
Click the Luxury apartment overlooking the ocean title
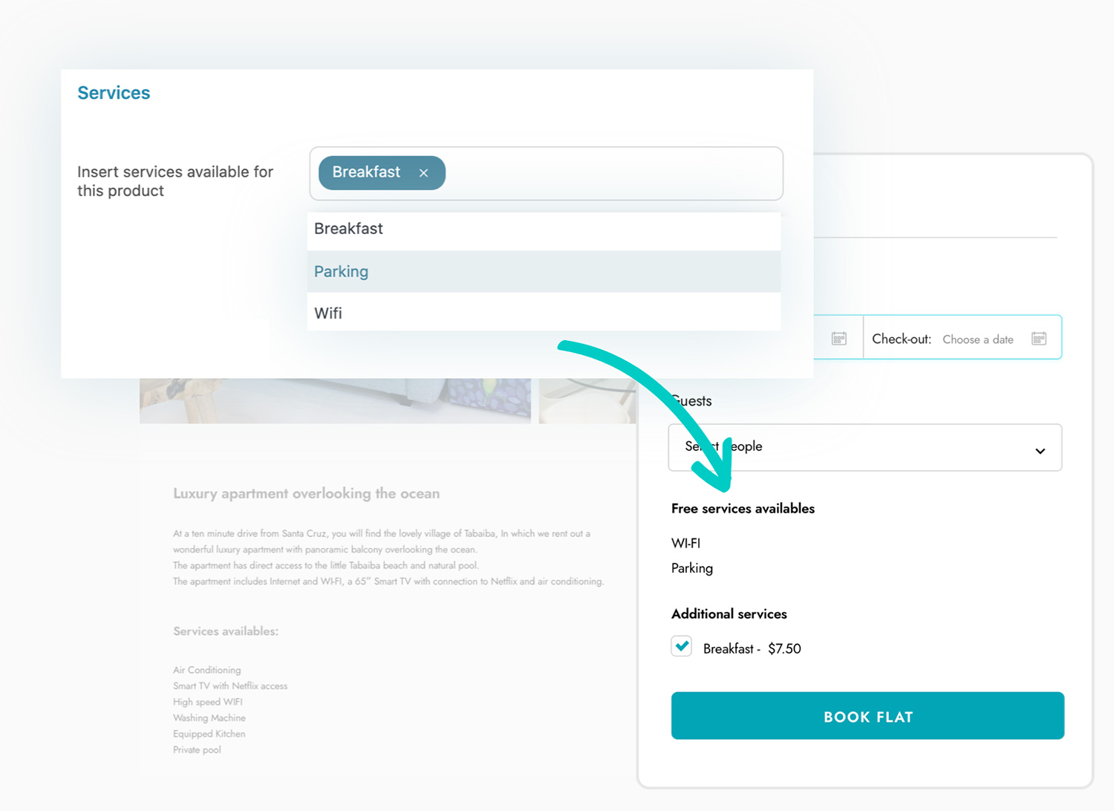click(x=306, y=494)
